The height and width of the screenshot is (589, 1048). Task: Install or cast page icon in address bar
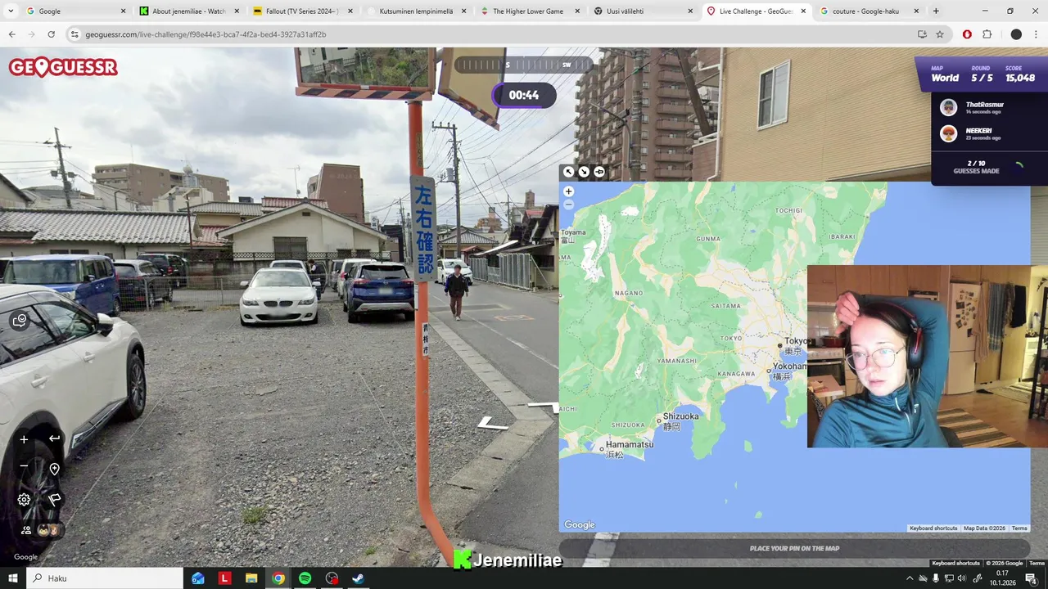tap(922, 34)
